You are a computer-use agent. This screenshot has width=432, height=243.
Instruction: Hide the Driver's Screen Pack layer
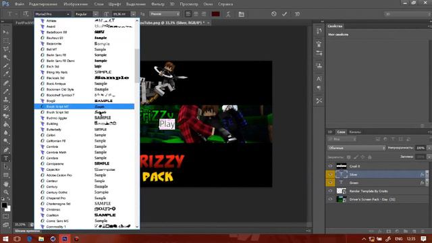[x=330, y=199]
